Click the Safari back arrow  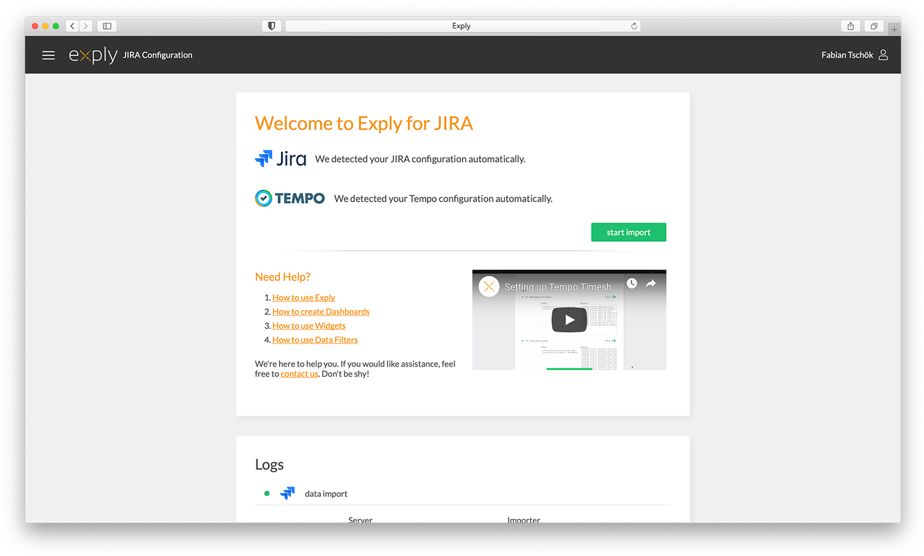[x=72, y=26]
